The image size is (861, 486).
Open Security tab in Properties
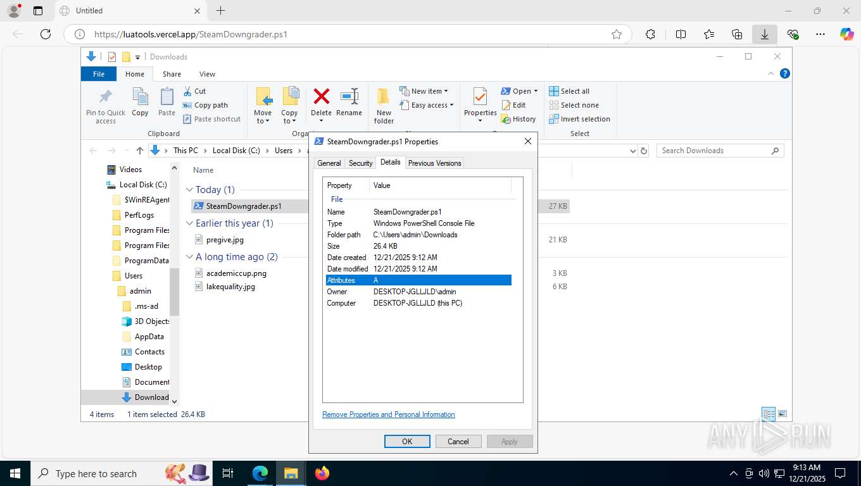361,163
